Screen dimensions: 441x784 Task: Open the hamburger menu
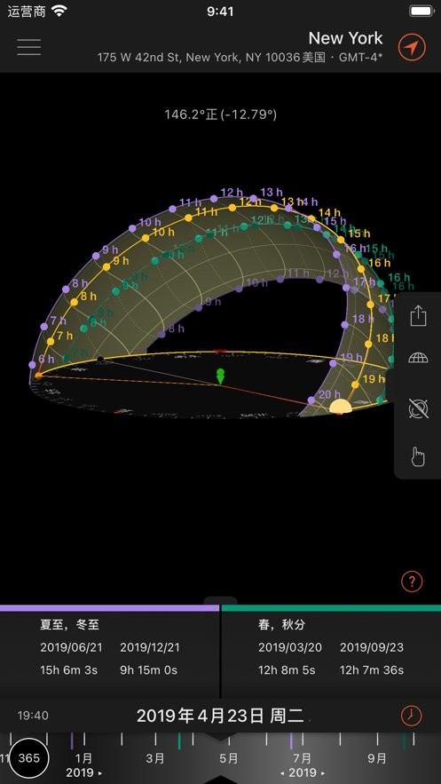(29, 46)
